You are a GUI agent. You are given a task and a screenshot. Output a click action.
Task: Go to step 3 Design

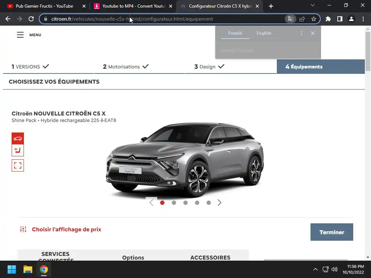pyautogui.click(x=231, y=67)
